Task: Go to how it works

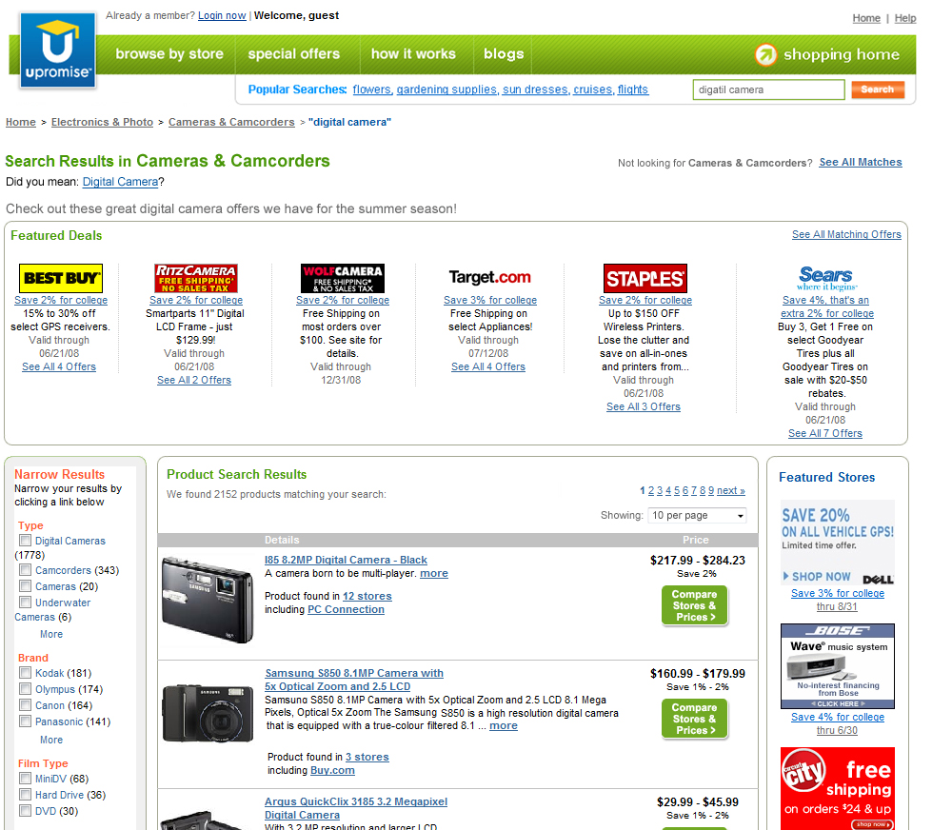Action: tap(413, 54)
